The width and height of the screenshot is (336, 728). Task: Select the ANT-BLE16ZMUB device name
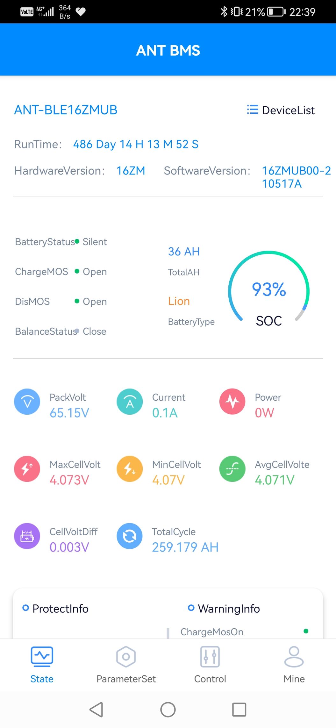point(66,110)
